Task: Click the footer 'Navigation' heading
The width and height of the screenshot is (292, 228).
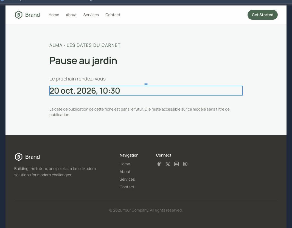Action: (129, 155)
